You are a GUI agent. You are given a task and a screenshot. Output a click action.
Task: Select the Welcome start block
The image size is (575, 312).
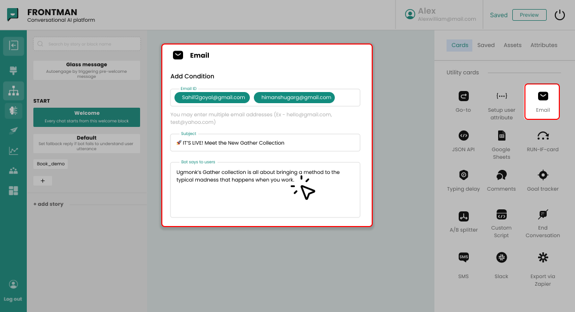coord(86,117)
